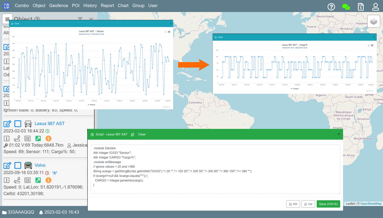Select the Report menu item

[107, 5]
